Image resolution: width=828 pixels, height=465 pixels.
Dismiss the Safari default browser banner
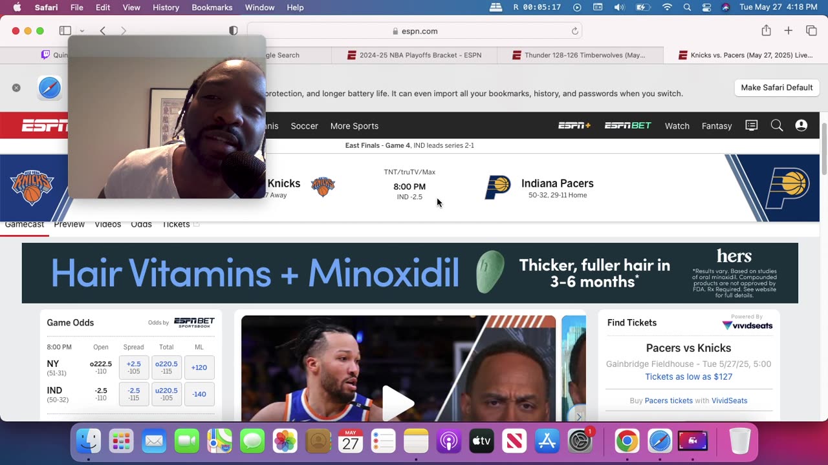(x=16, y=88)
